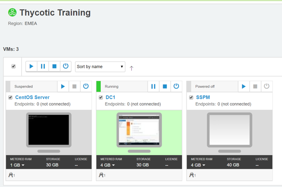Screen dimensions: 282x187
Task: Click the Region: EMEA text
Action: pyautogui.click(x=22, y=23)
